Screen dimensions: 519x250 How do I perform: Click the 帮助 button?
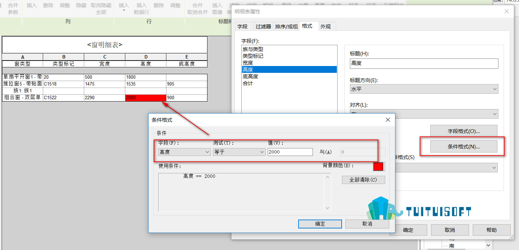(x=492, y=230)
